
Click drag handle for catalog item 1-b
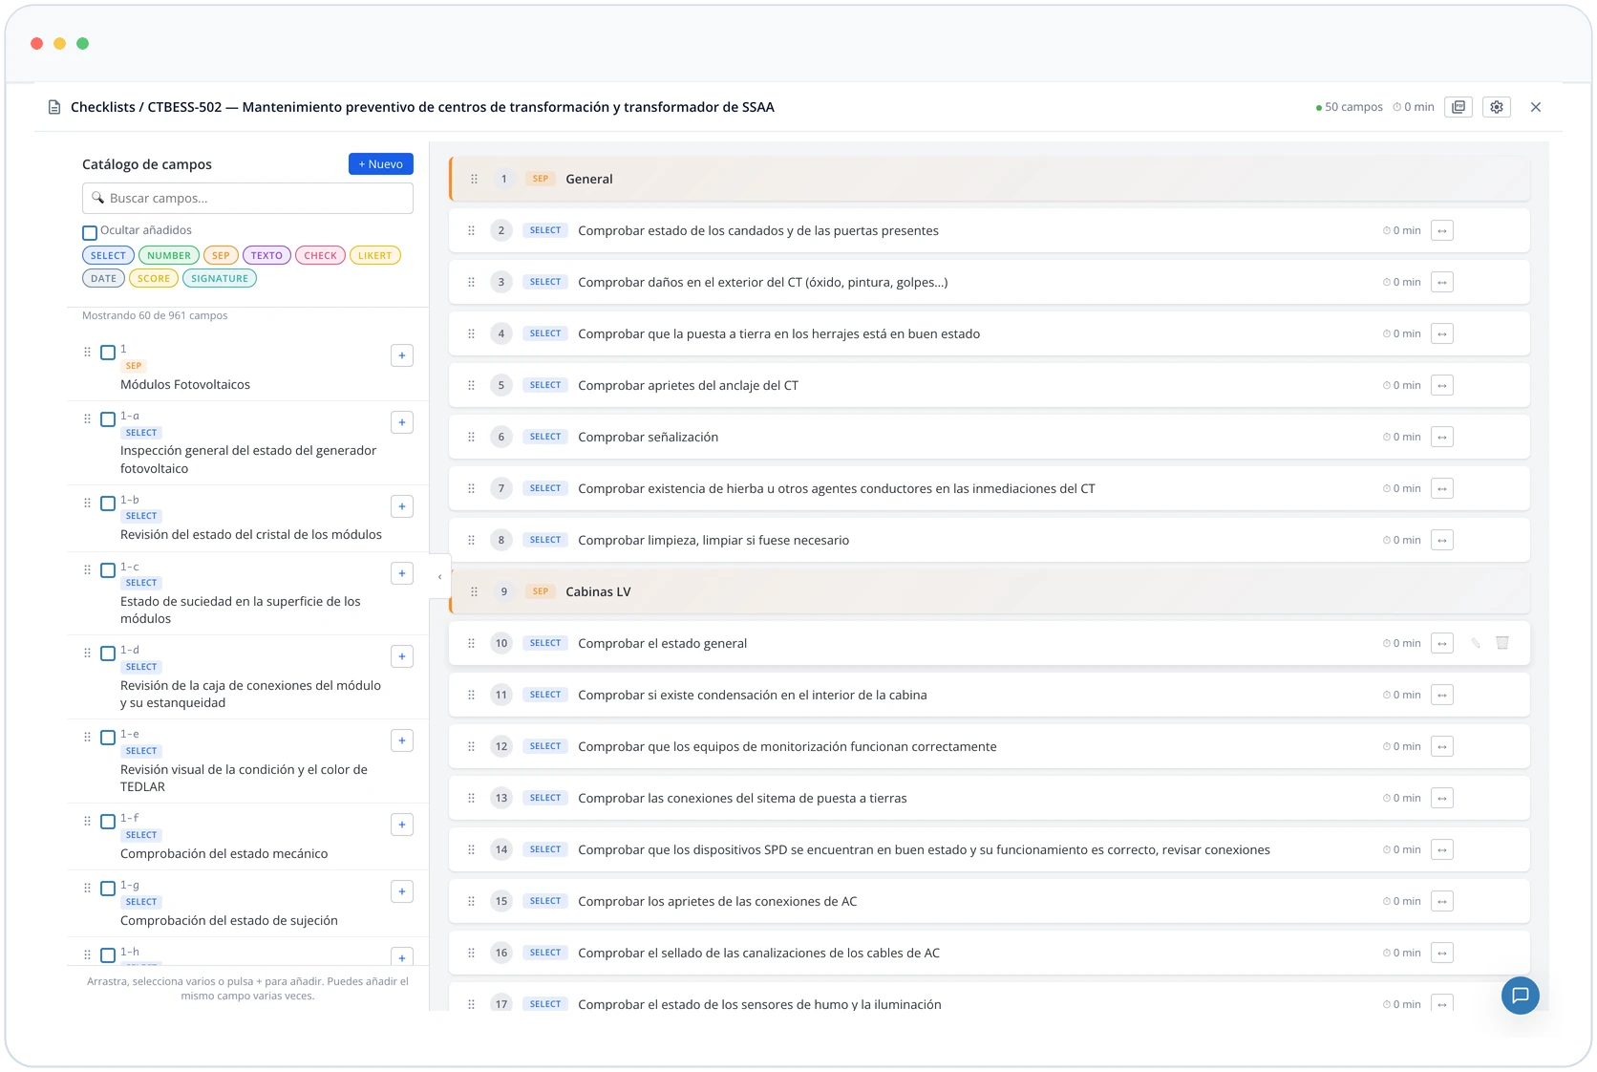tap(88, 503)
